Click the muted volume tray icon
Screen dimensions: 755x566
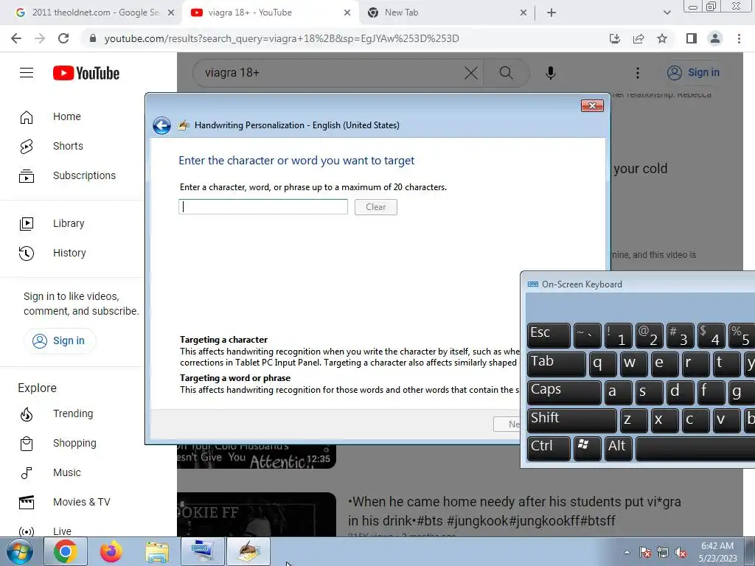(x=681, y=553)
